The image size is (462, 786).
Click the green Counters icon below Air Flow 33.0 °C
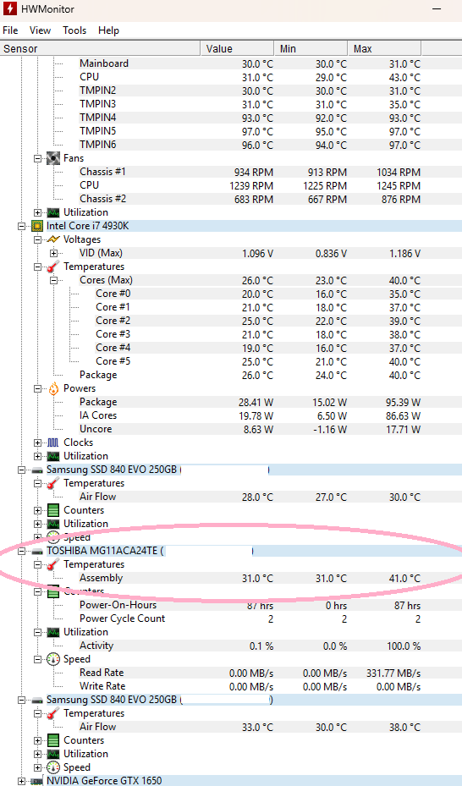(53, 740)
